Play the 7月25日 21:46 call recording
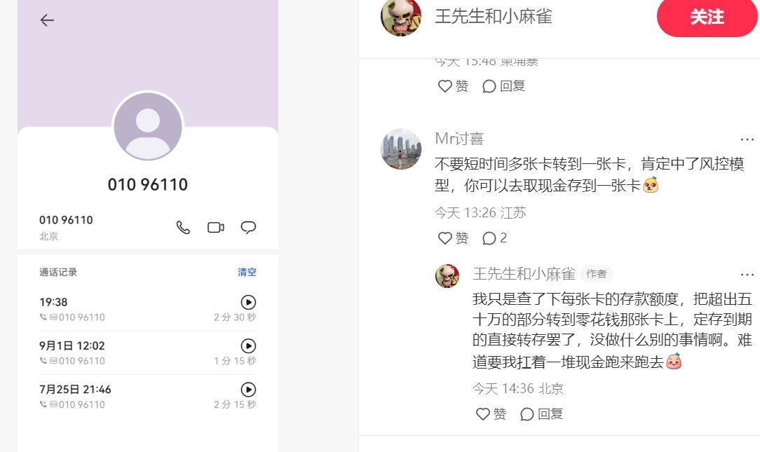 (x=248, y=390)
